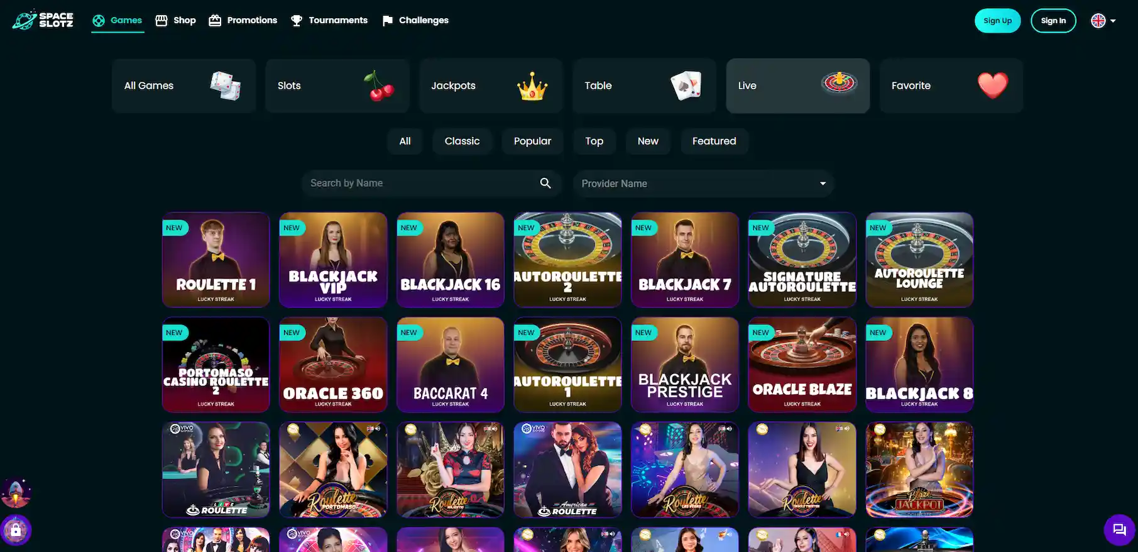Apply the Top filter chip
This screenshot has width=1138, height=552.
594,141
